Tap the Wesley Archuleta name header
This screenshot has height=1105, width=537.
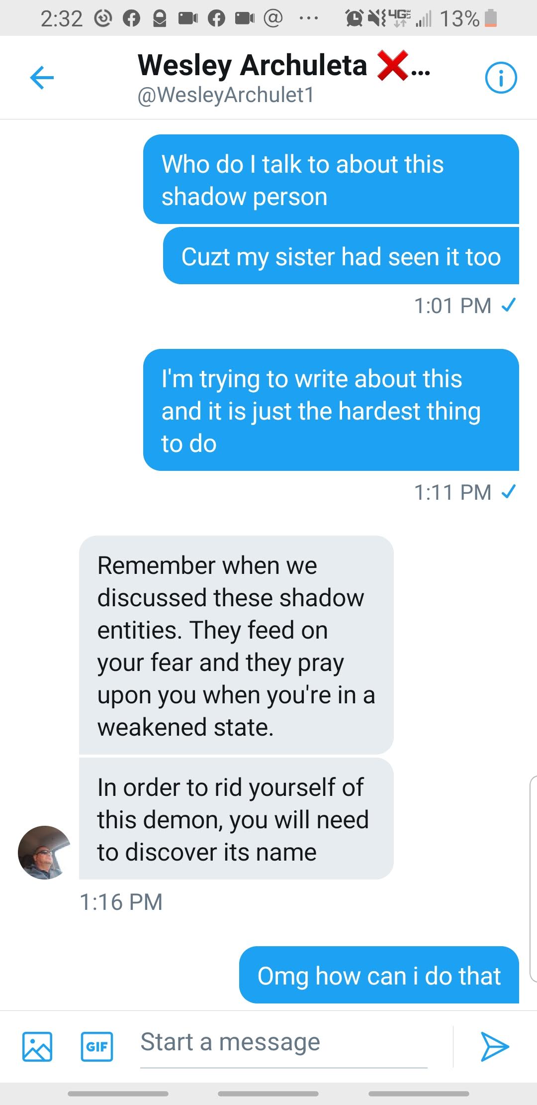pos(253,65)
